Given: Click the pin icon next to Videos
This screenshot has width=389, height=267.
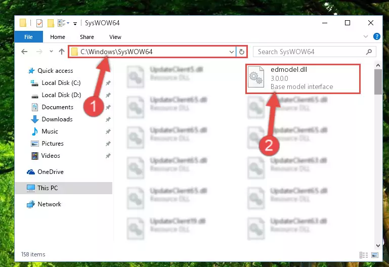Looking at the screenshot, I should [x=108, y=156].
